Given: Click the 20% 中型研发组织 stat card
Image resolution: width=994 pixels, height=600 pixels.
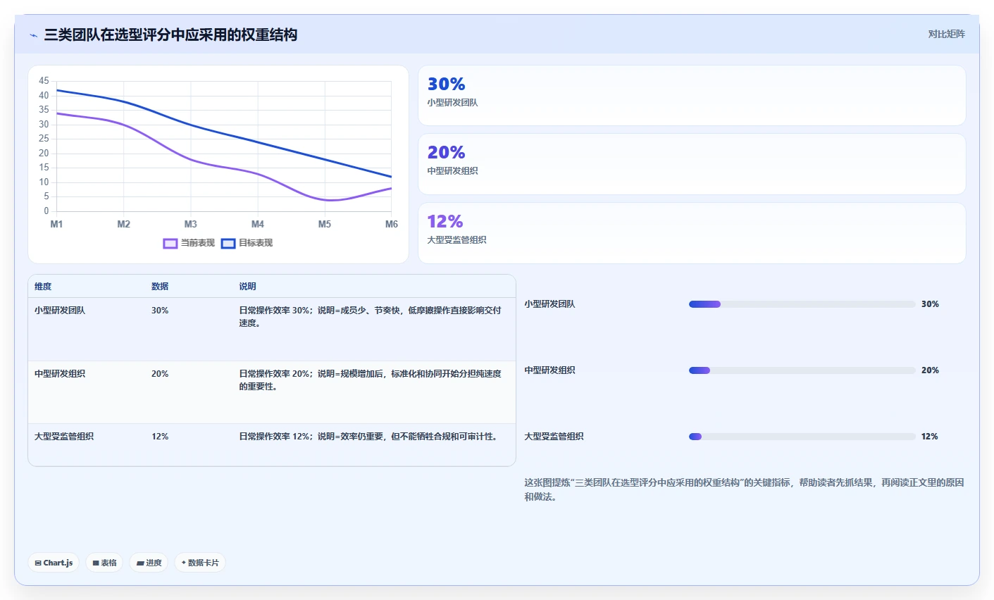Looking at the screenshot, I should click(692, 164).
